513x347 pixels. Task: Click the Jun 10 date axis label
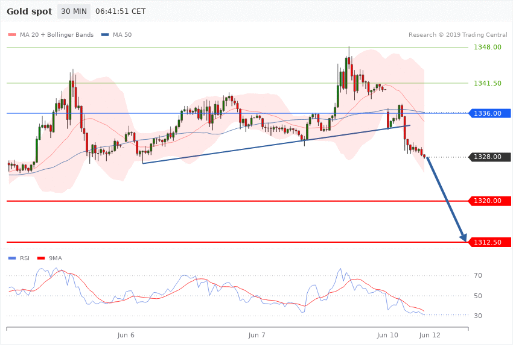point(387,335)
